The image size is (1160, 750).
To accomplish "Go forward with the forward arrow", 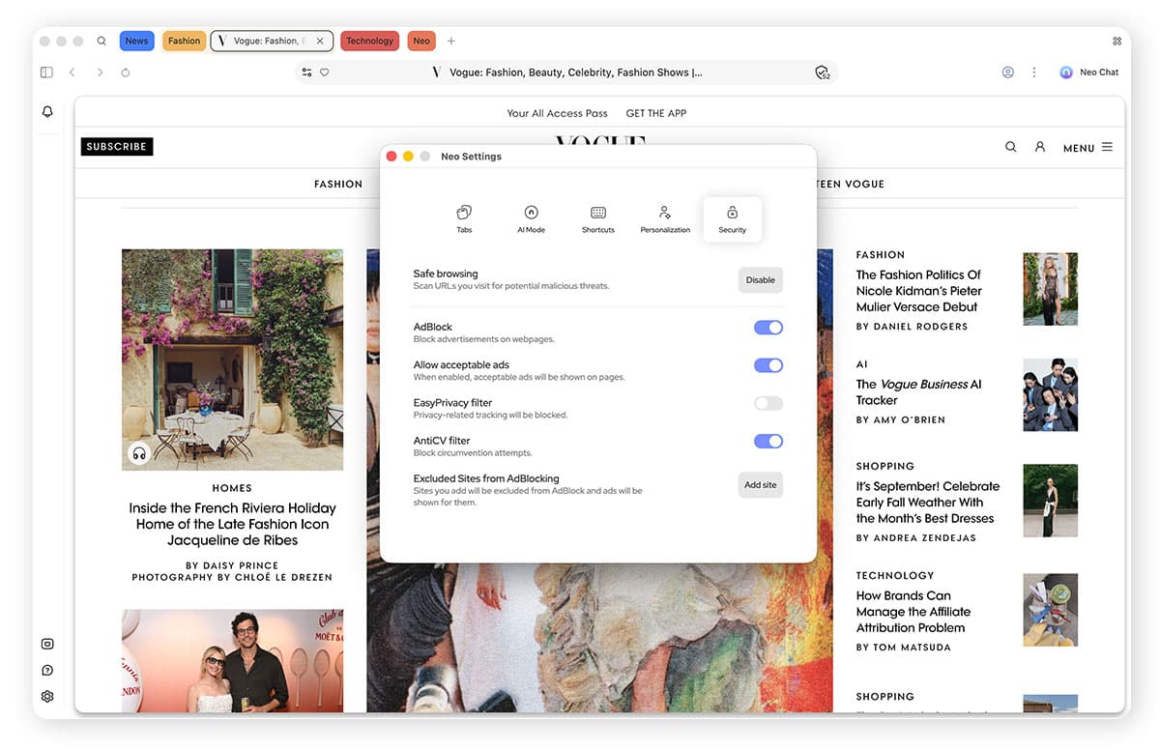I will pyautogui.click(x=100, y=72).
